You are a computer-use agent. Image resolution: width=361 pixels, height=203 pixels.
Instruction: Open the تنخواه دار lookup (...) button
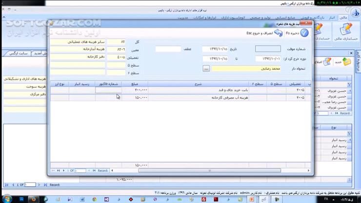tap(206, 69)
